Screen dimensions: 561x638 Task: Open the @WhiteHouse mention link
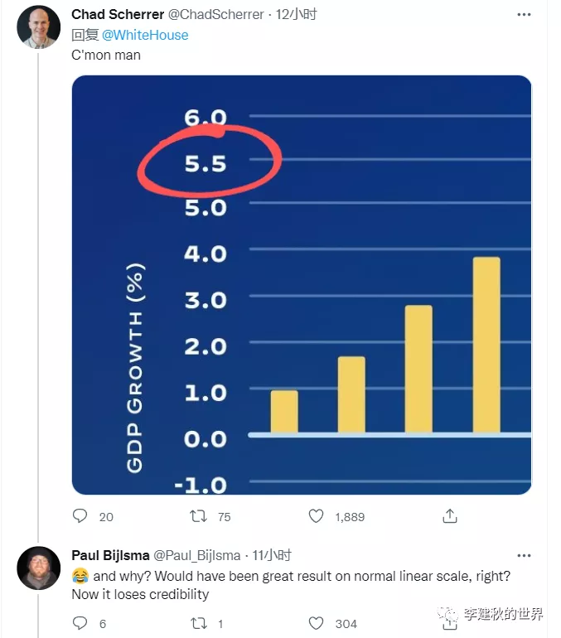(145, 35)
